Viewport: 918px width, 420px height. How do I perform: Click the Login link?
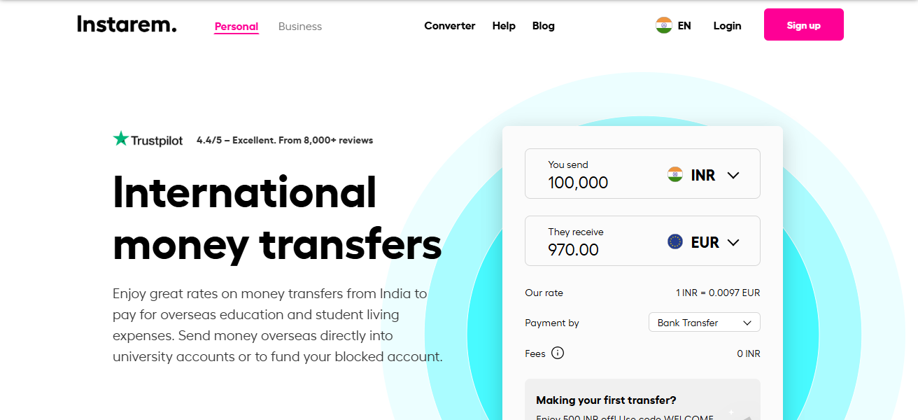(727, 26)
